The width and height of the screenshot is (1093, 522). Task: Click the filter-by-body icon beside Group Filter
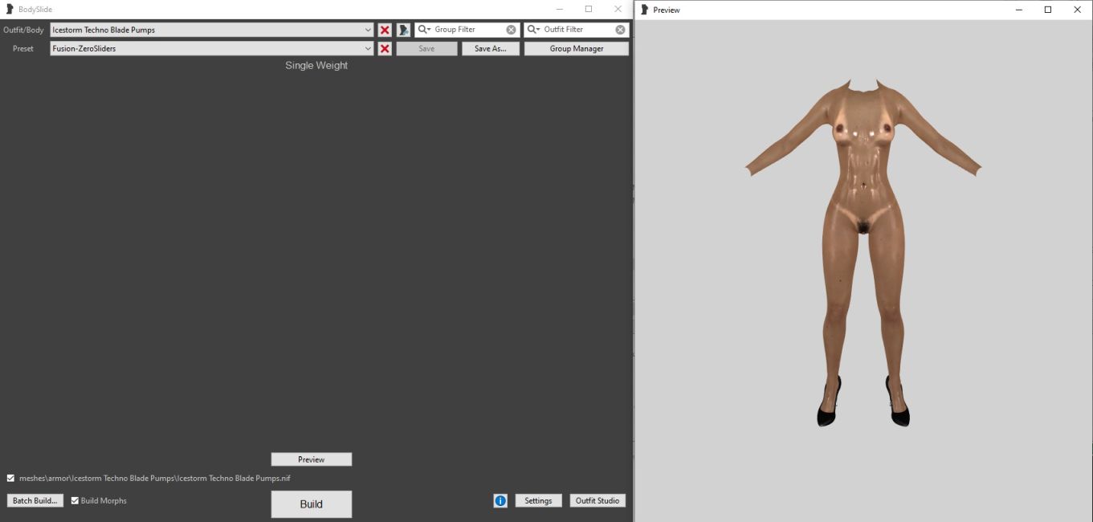point(403,30)
